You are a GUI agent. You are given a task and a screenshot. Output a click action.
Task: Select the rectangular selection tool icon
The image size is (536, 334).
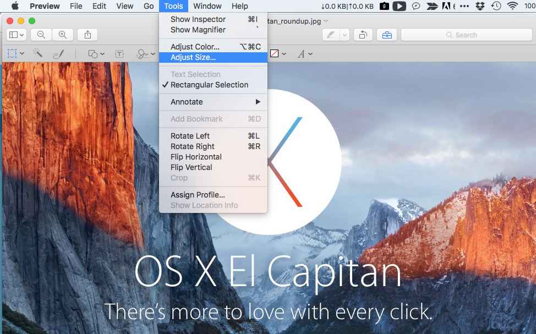pos(12,53)
